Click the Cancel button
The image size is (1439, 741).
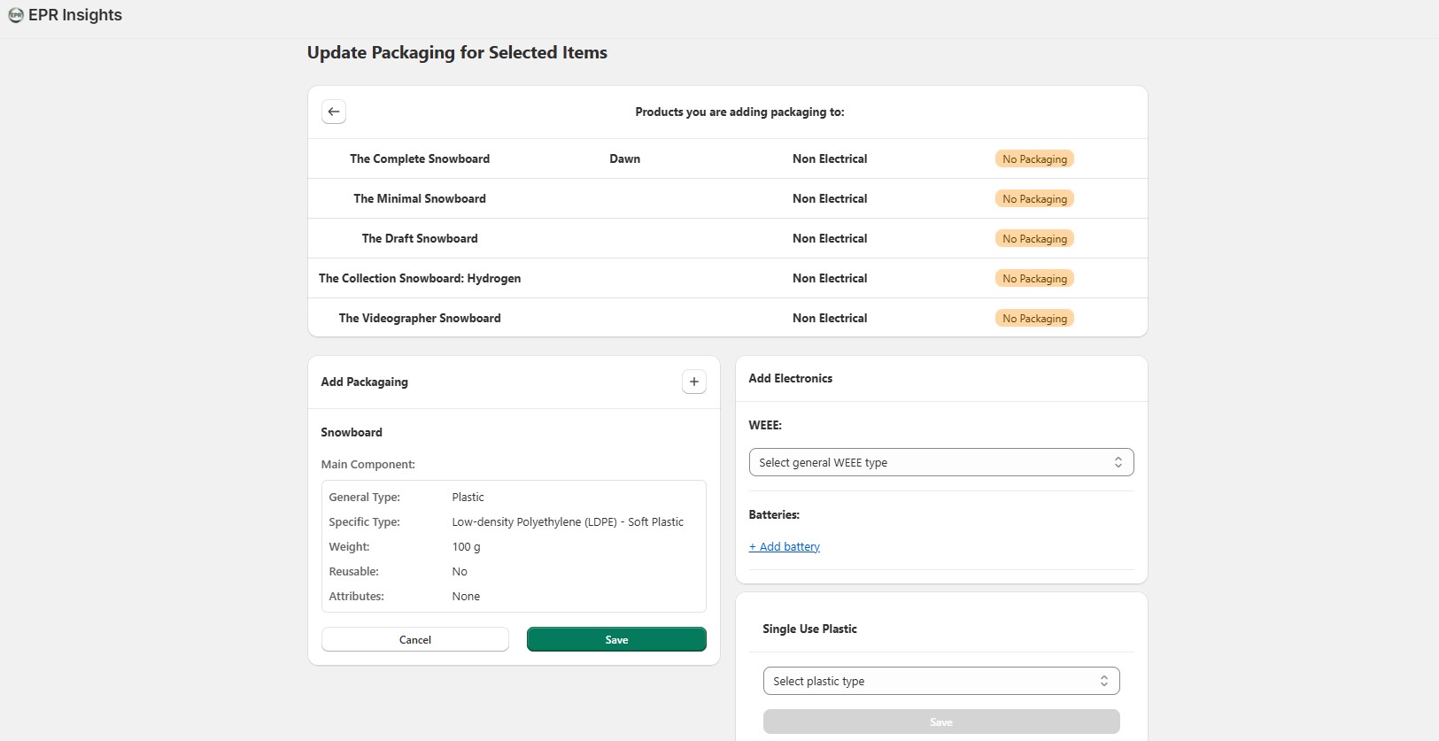click(415, 639)
